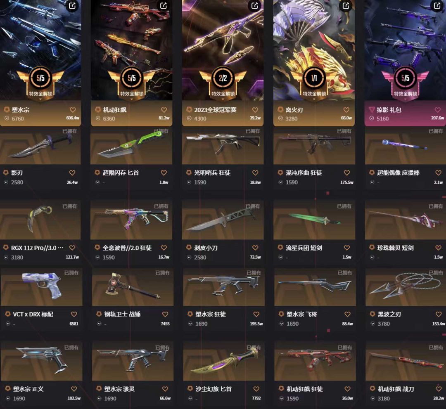Share the 2023全球冠军赛 bundle card
Screen dimensions: 446x409
(254, 5)
